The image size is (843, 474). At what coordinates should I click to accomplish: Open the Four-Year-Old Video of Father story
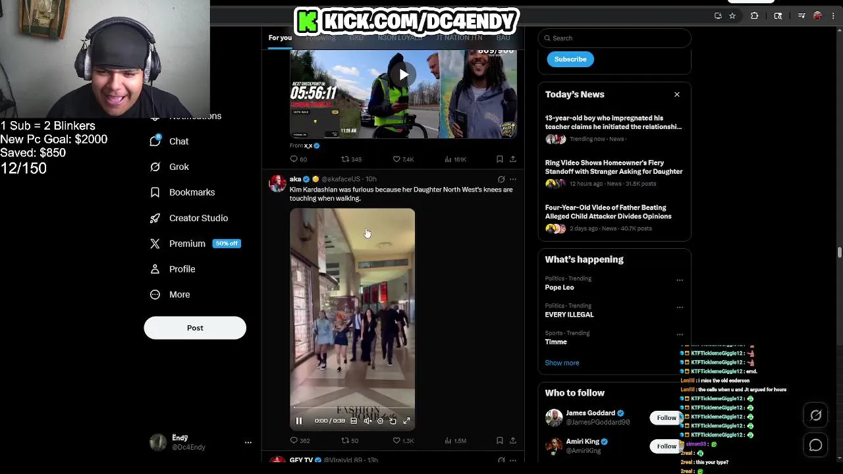614,218
